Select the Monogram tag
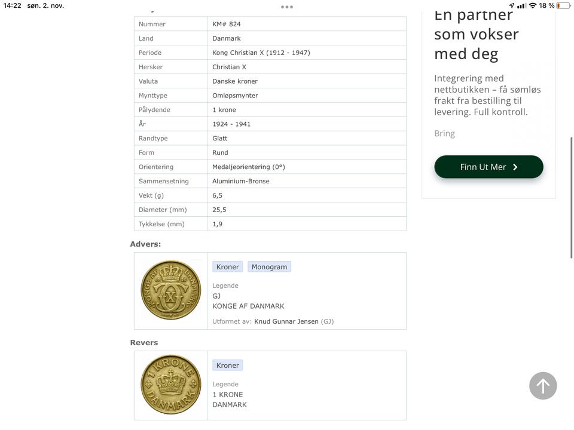This screenshot has height=430, width=574. 269,267
